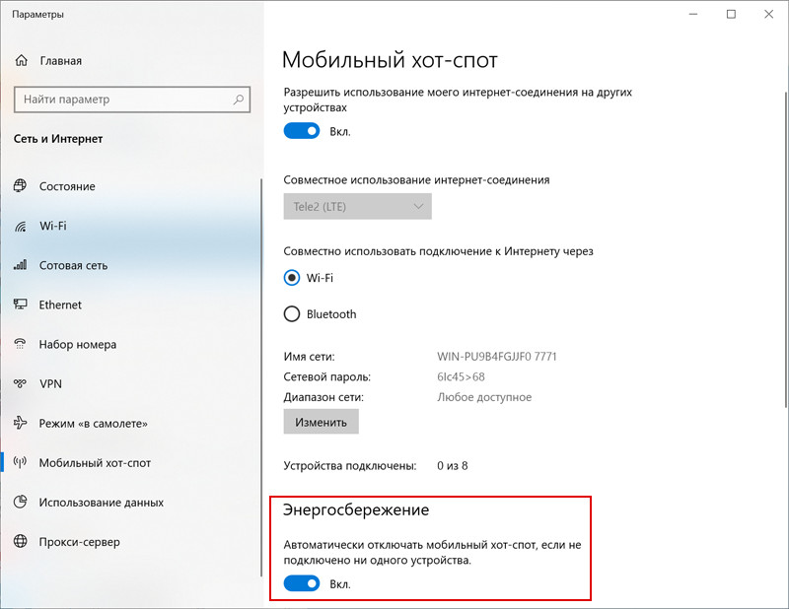Open the VPN icon in sidebar
The image size is (789, 609).
tap(20, 383)
